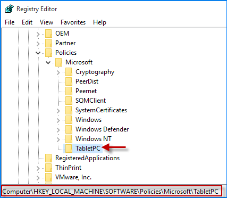Click the PeerDist folder icon
Screen dimensions: 227x198
point(69,81)
